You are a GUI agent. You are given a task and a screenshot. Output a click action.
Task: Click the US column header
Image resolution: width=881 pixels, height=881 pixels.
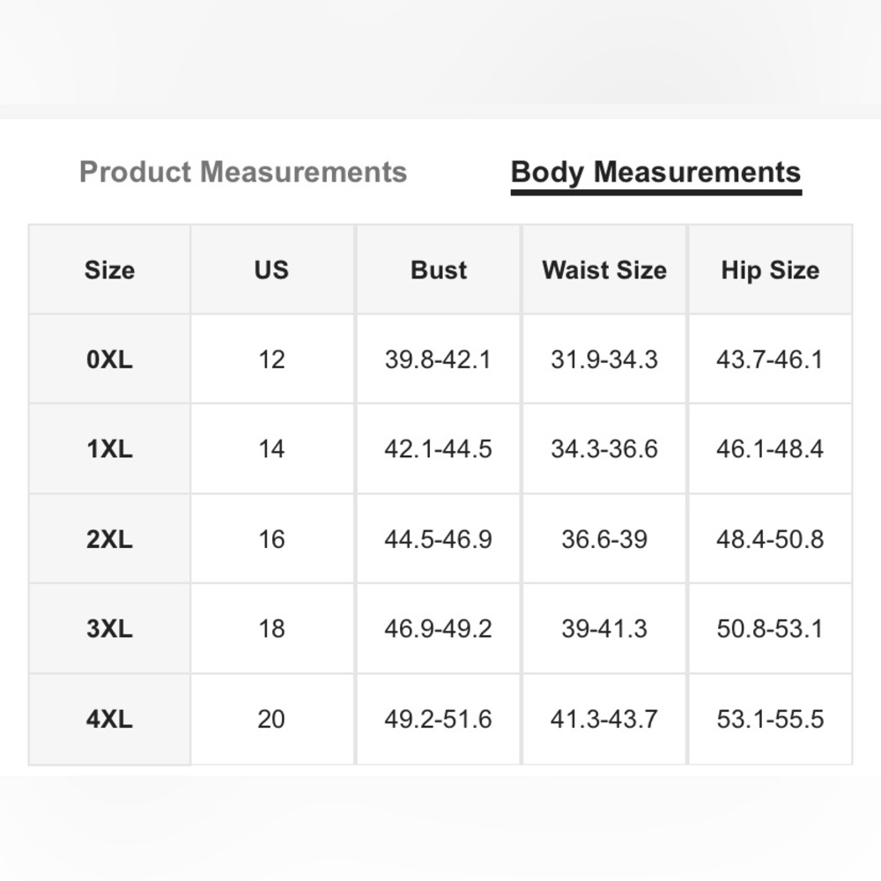click(x=271, y=270)
